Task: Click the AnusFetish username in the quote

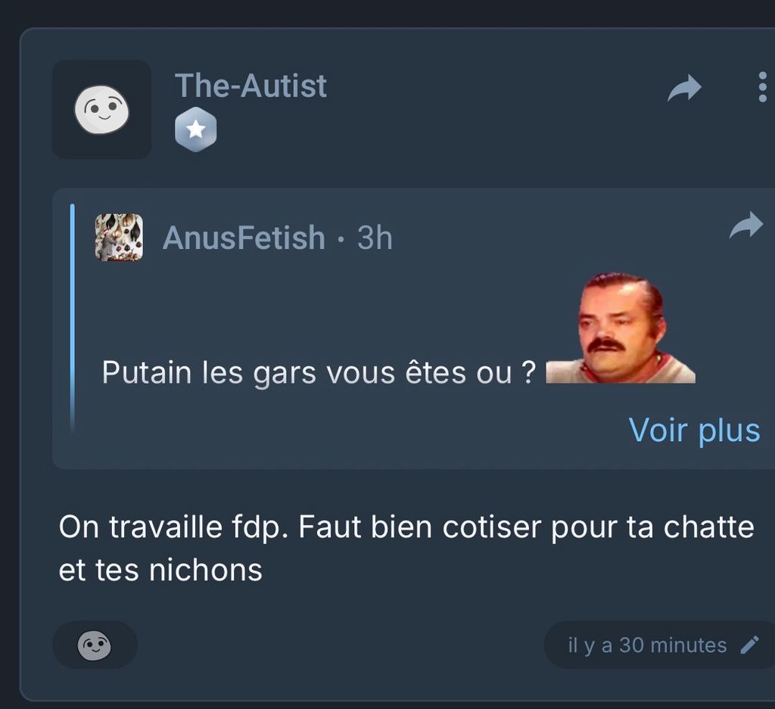Action: pos(244,238)
